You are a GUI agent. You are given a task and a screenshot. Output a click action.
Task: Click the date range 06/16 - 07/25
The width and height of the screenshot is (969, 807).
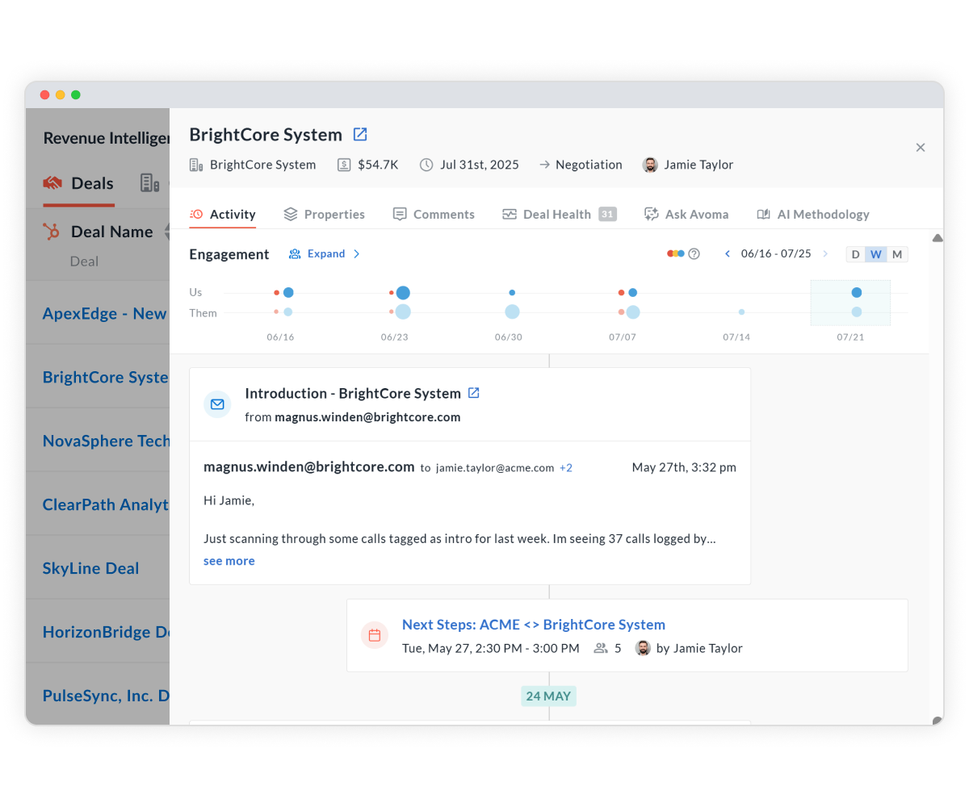pos(776,254)
